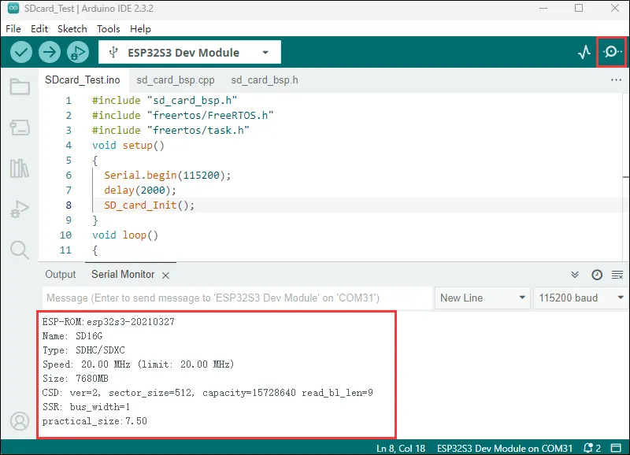Expand the ESP32S3 Dev Module board selector
Viewport: 630px width, 455px height.
[189, 53]
